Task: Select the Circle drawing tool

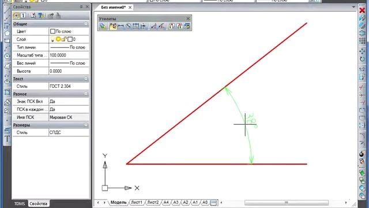Action: point(7,57)
